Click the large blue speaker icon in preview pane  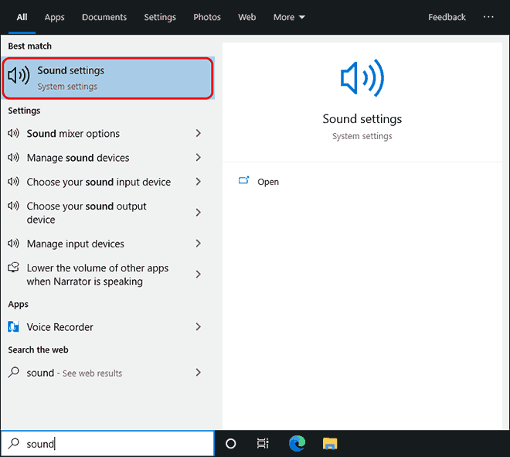point(362,78)
